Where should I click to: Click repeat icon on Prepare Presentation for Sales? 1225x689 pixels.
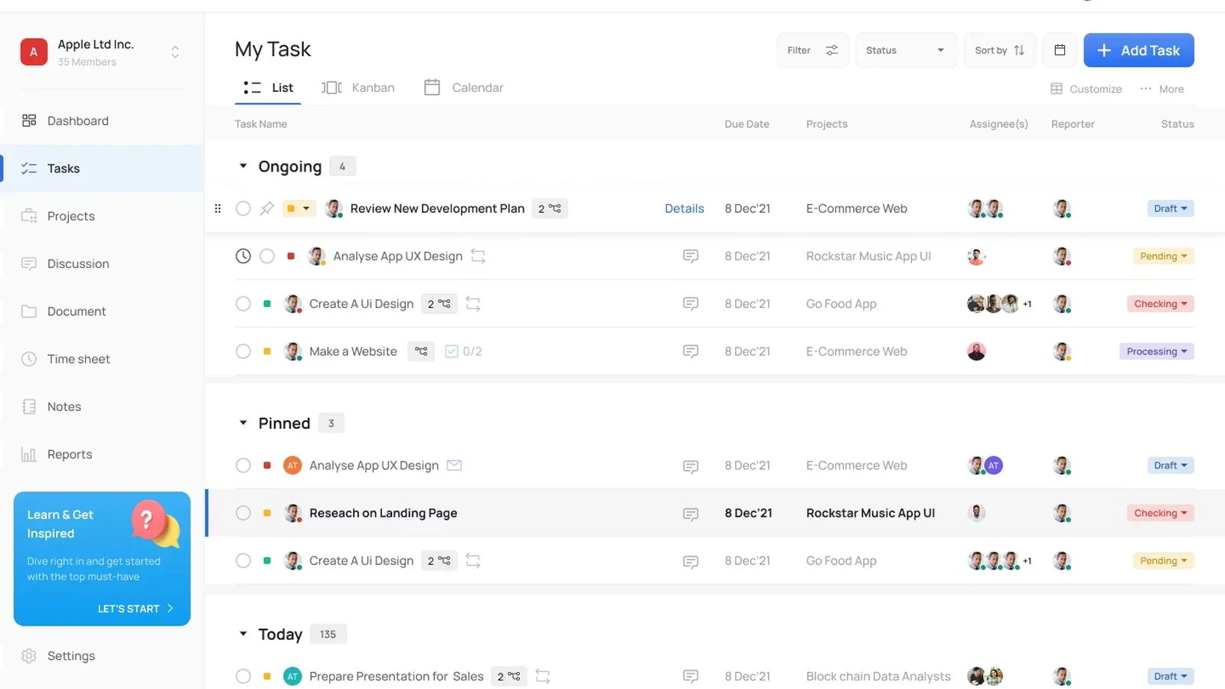tap(543, 676)
